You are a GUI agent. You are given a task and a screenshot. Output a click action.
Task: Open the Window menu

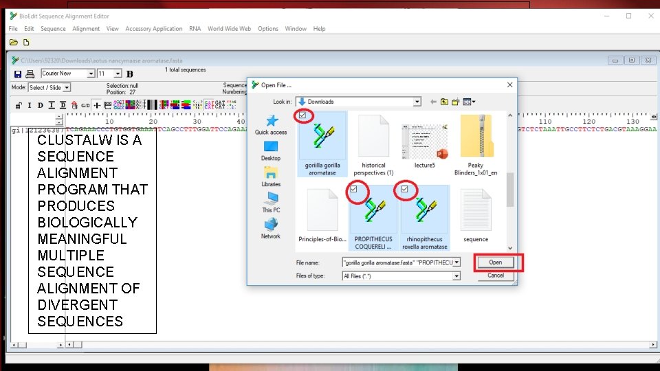(x=296, y=29)
